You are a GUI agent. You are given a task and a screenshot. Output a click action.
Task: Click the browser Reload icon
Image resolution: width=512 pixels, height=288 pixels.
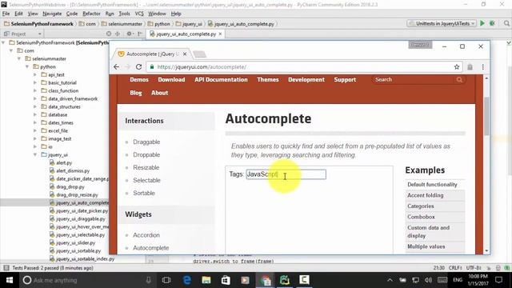pos(138,67)
